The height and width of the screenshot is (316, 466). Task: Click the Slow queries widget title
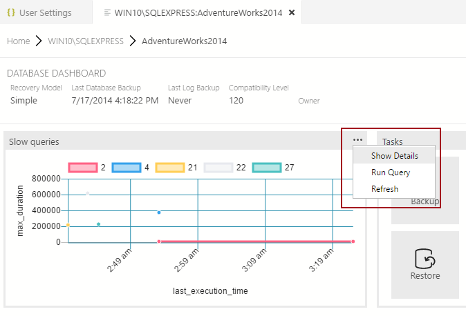34,142
